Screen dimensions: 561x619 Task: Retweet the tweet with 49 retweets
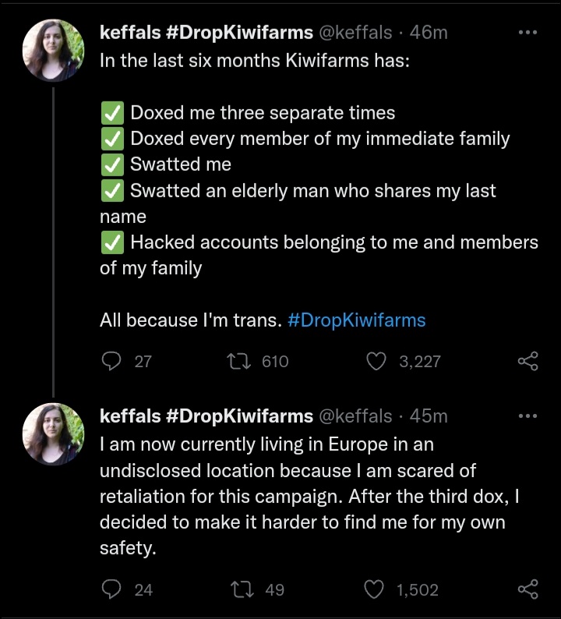coord(242,589)
